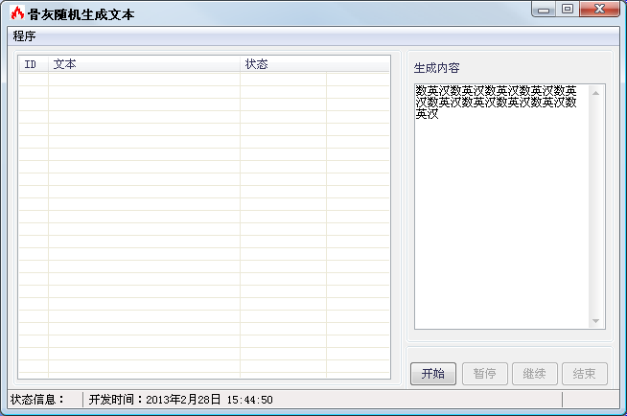
Task: Click the 文本 column header
Action: 145,64
